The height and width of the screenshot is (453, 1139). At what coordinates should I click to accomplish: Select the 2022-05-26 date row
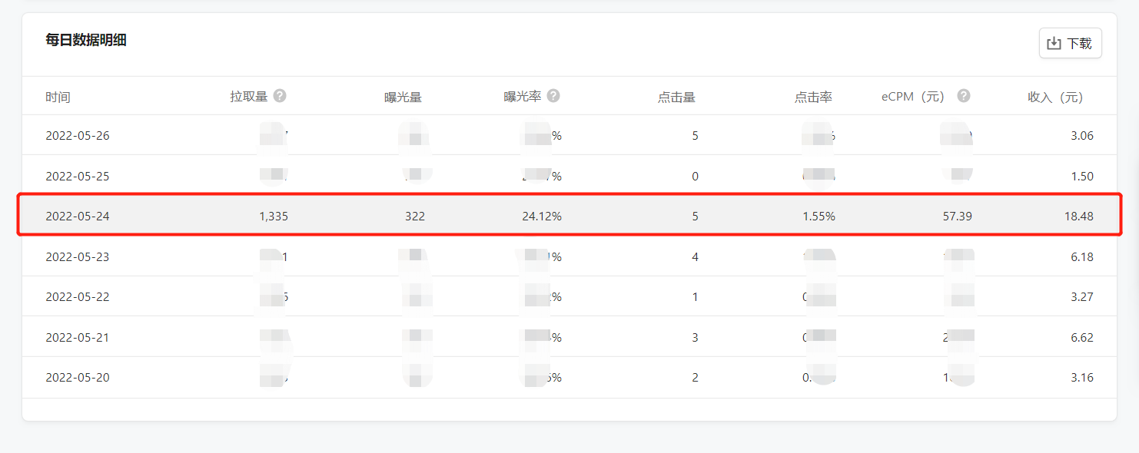[78, 136]
